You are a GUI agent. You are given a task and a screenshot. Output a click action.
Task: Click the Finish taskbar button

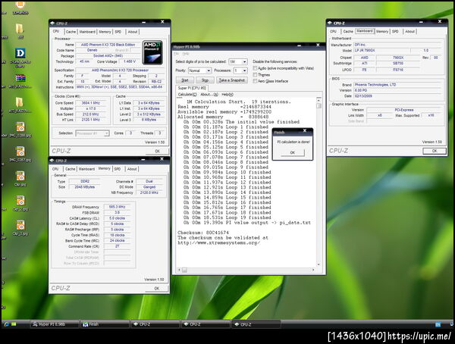tap(105, 324)
